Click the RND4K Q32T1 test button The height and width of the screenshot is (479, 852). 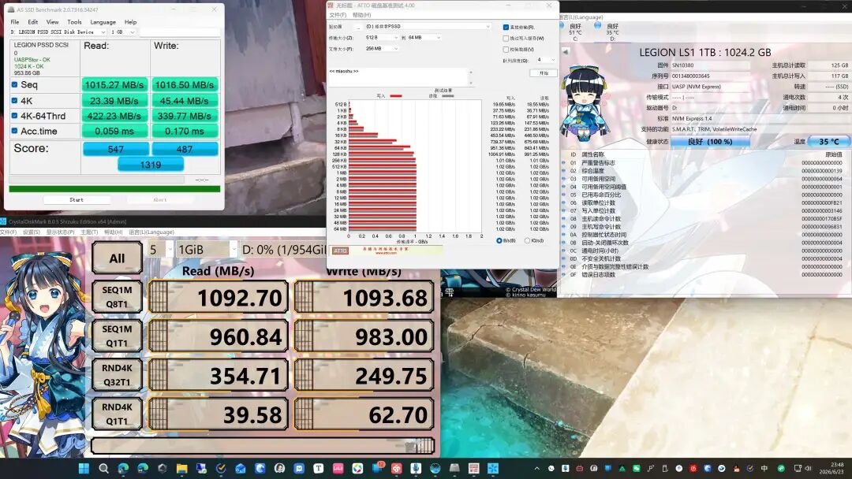[x=117, y=375]
